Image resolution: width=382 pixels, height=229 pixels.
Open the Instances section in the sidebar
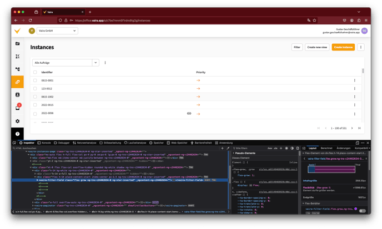[x=17, y=82]
